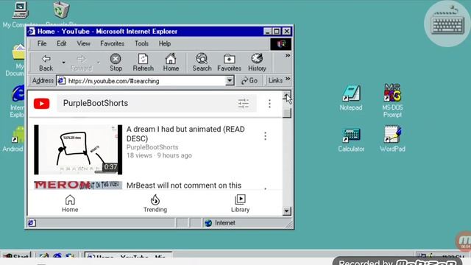The image size is (471, 265).
Task: Go to YouTube Home tab
Action: (70, 203)
